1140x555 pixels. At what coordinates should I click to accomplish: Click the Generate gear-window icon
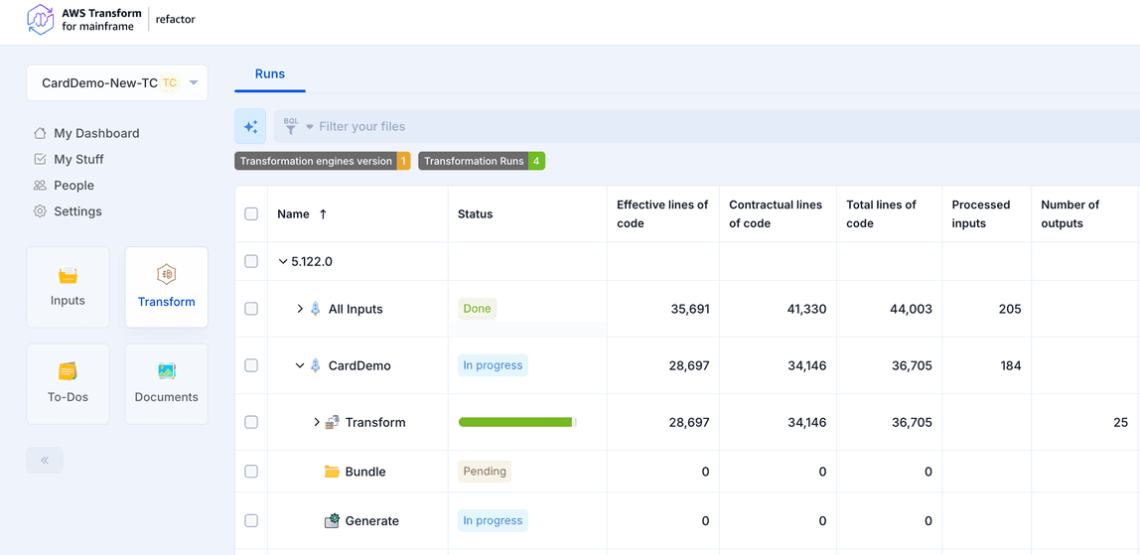(x=333, y=521)
